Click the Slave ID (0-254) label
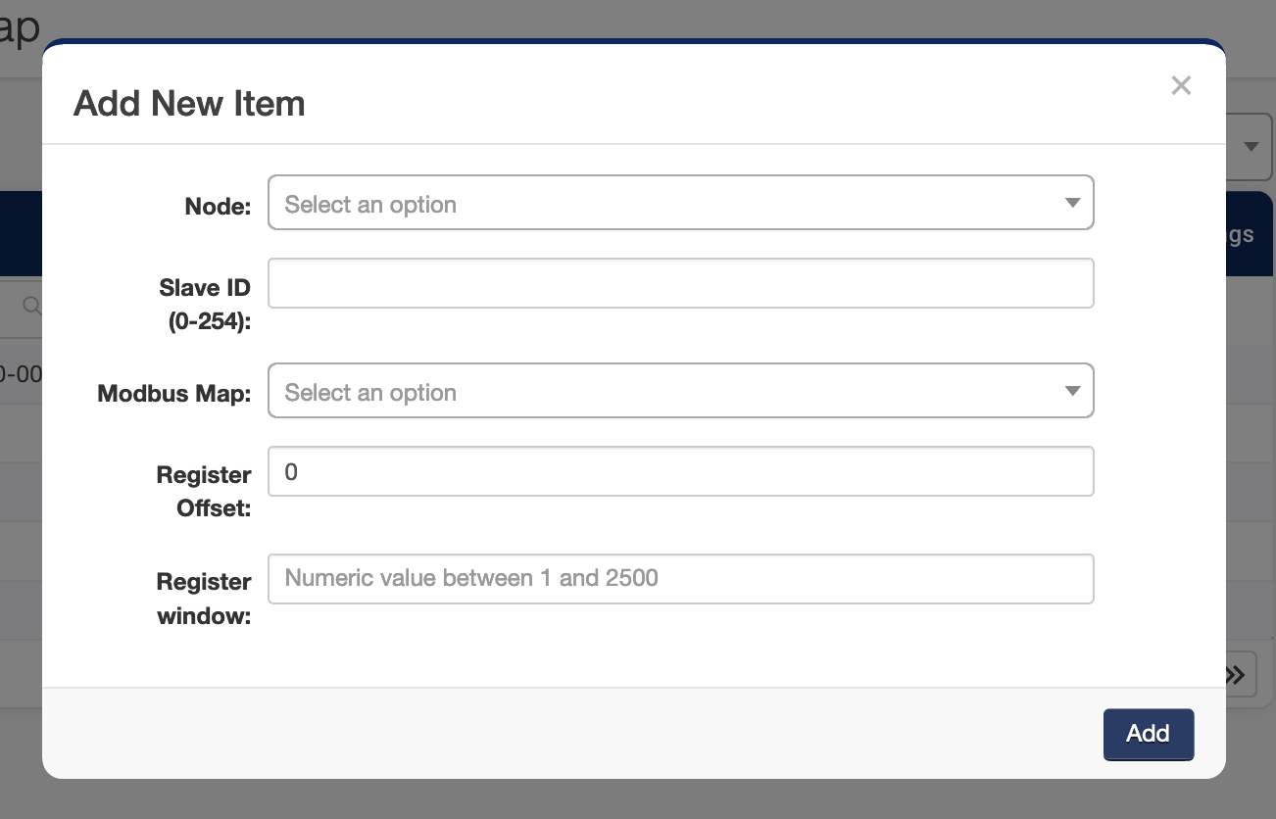Image resolution: width=1276 pixels, height=819 pixels. click(x=204, y=305)
